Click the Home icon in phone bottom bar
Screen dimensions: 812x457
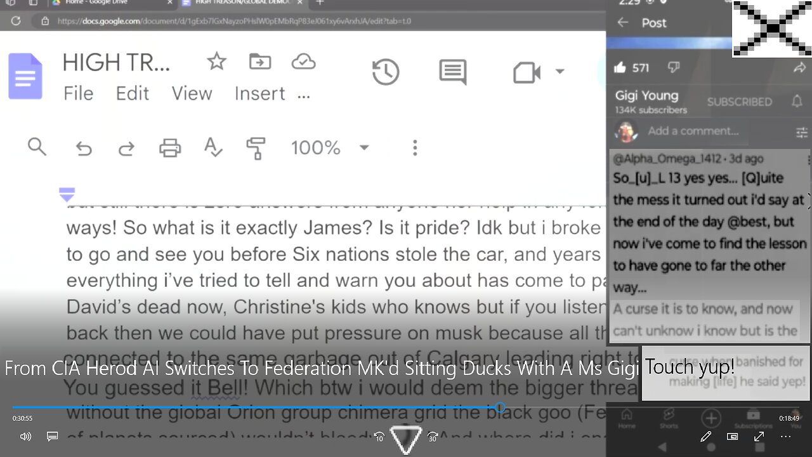(x=626, y=418)
